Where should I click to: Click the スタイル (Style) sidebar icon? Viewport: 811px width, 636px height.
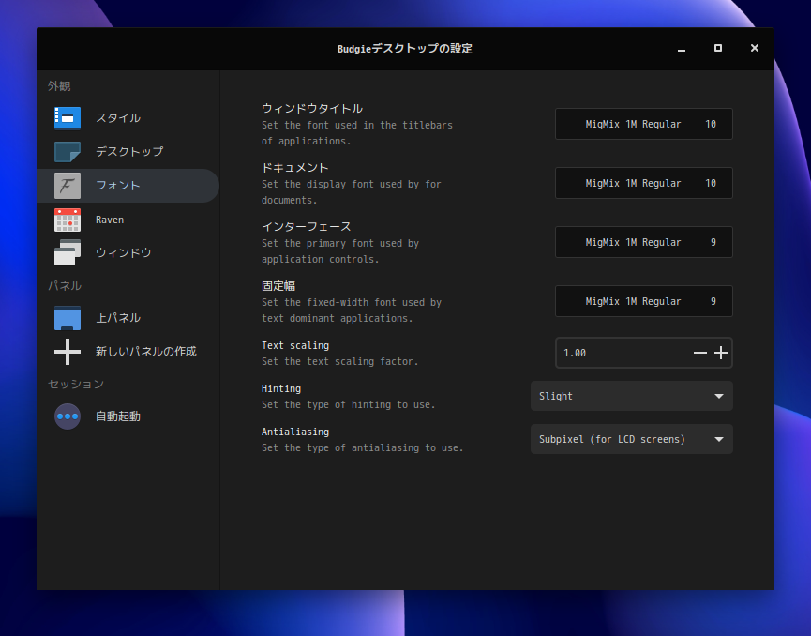coord(68,118)
